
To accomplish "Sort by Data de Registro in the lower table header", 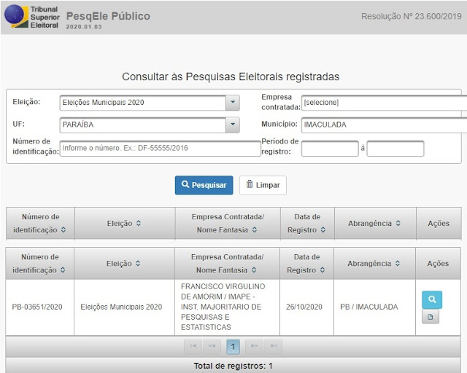I will (x=306, y=263).
